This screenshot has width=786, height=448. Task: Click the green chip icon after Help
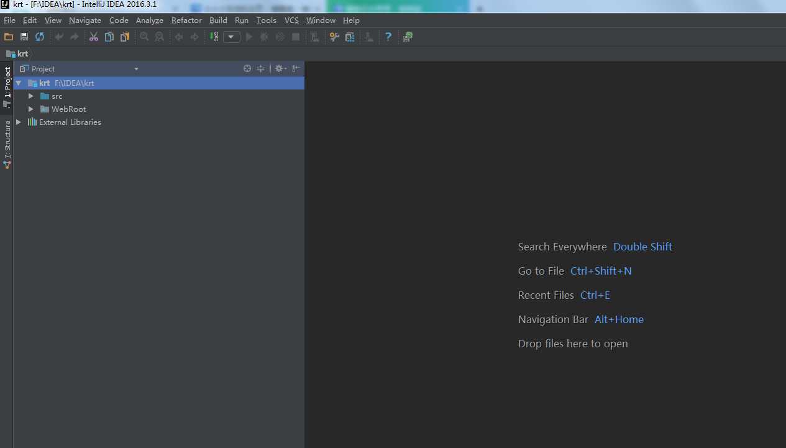pos(408,37)
